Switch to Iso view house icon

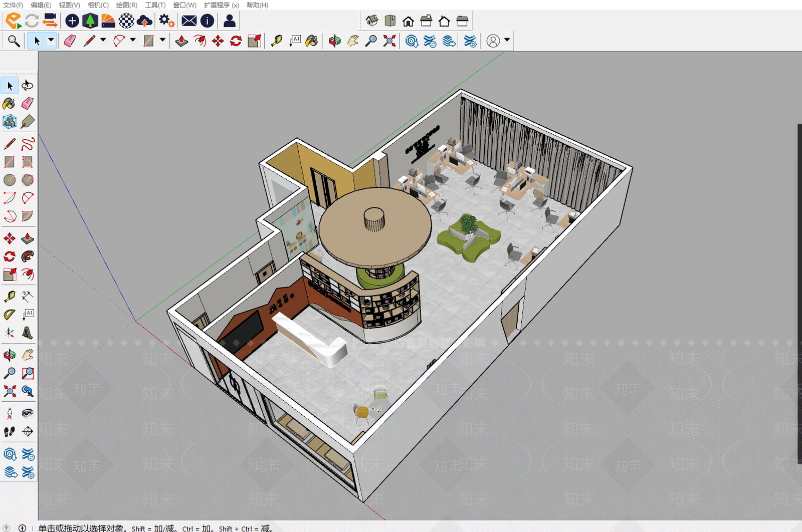(x=372, y=21)
